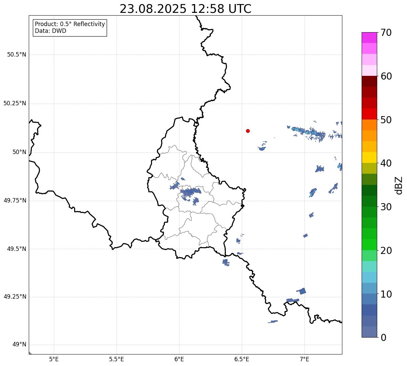Click the colorbar tick label '30'
Image resolution: width=407 pixels, height=366 pixels.
386,207
